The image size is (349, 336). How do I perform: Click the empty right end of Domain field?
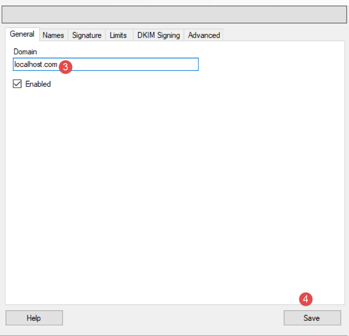tap(175, 64)
